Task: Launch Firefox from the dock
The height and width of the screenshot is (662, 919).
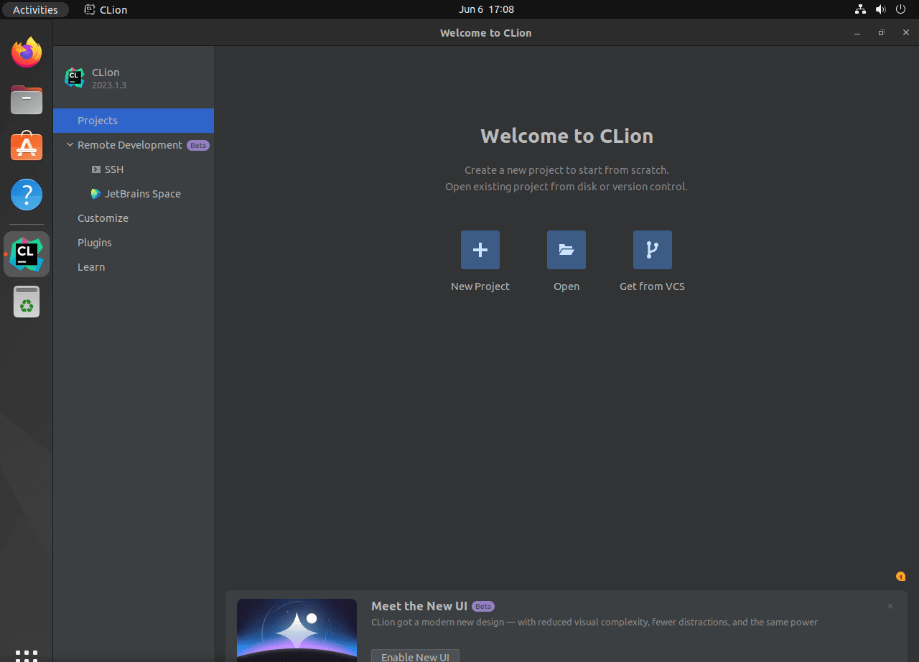Action: point(26,52)
